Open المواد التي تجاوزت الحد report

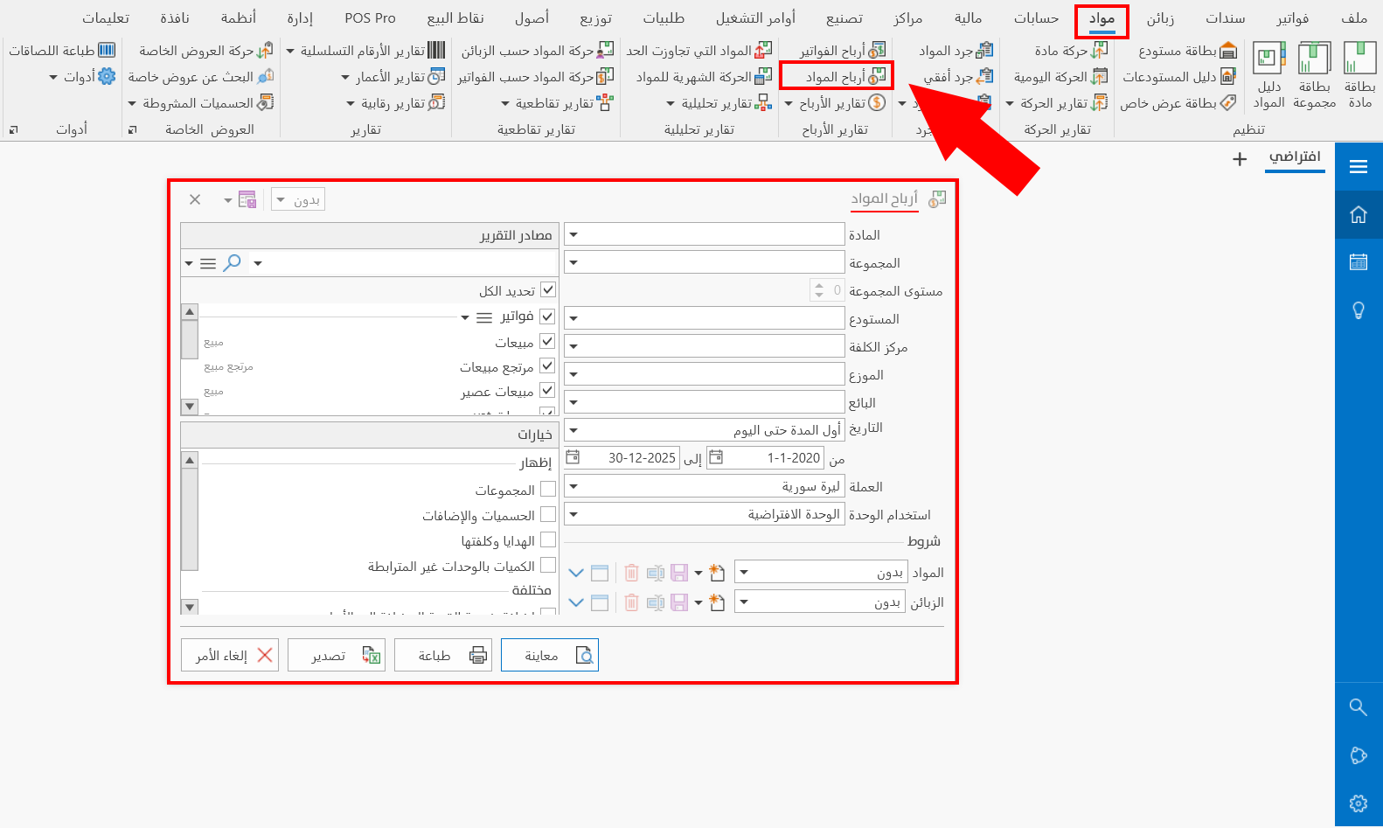click(698, 51)
